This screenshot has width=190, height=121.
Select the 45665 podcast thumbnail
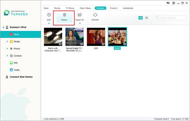pyautogui.click(x=117, y=37)
